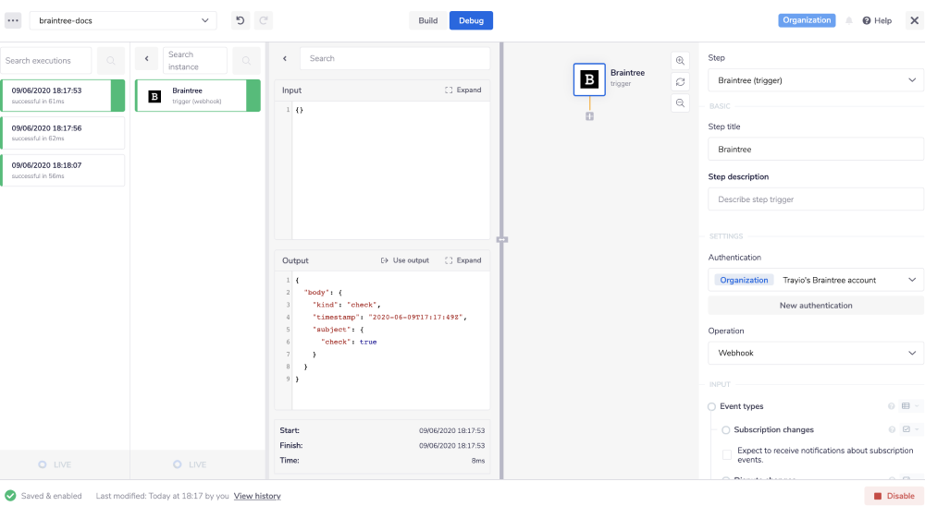The width and height of the screenshot is (925, 506).
Task: Open the View history link
Action: coord(257,496)
